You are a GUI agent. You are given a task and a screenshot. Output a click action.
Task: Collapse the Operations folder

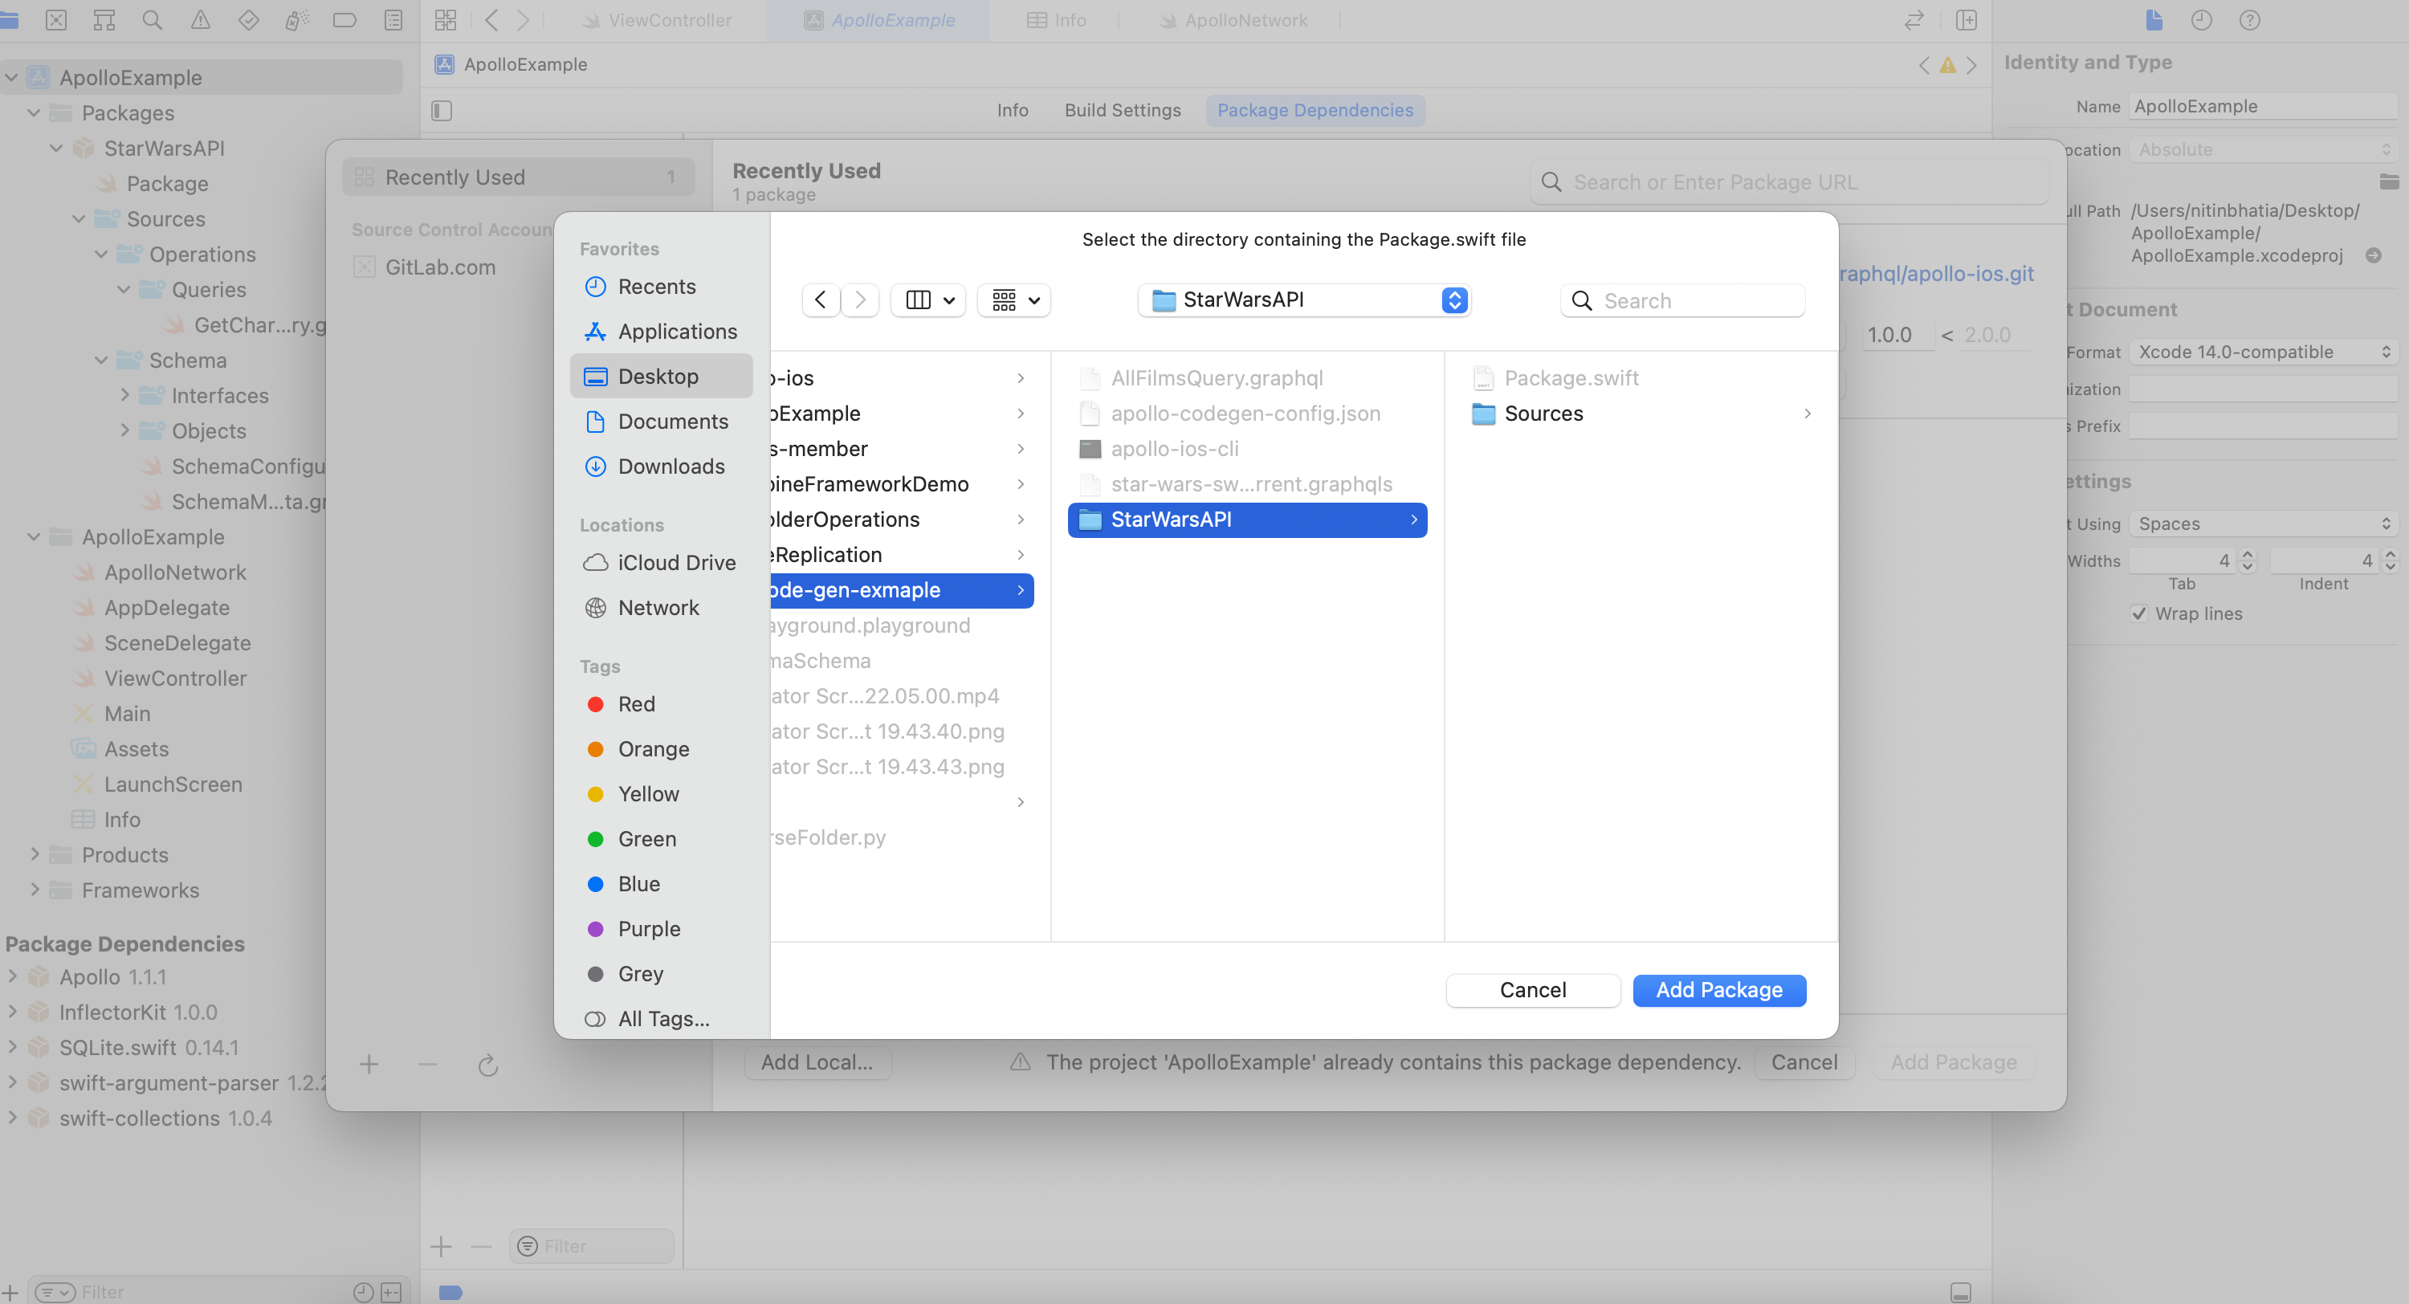pos(101,254)
